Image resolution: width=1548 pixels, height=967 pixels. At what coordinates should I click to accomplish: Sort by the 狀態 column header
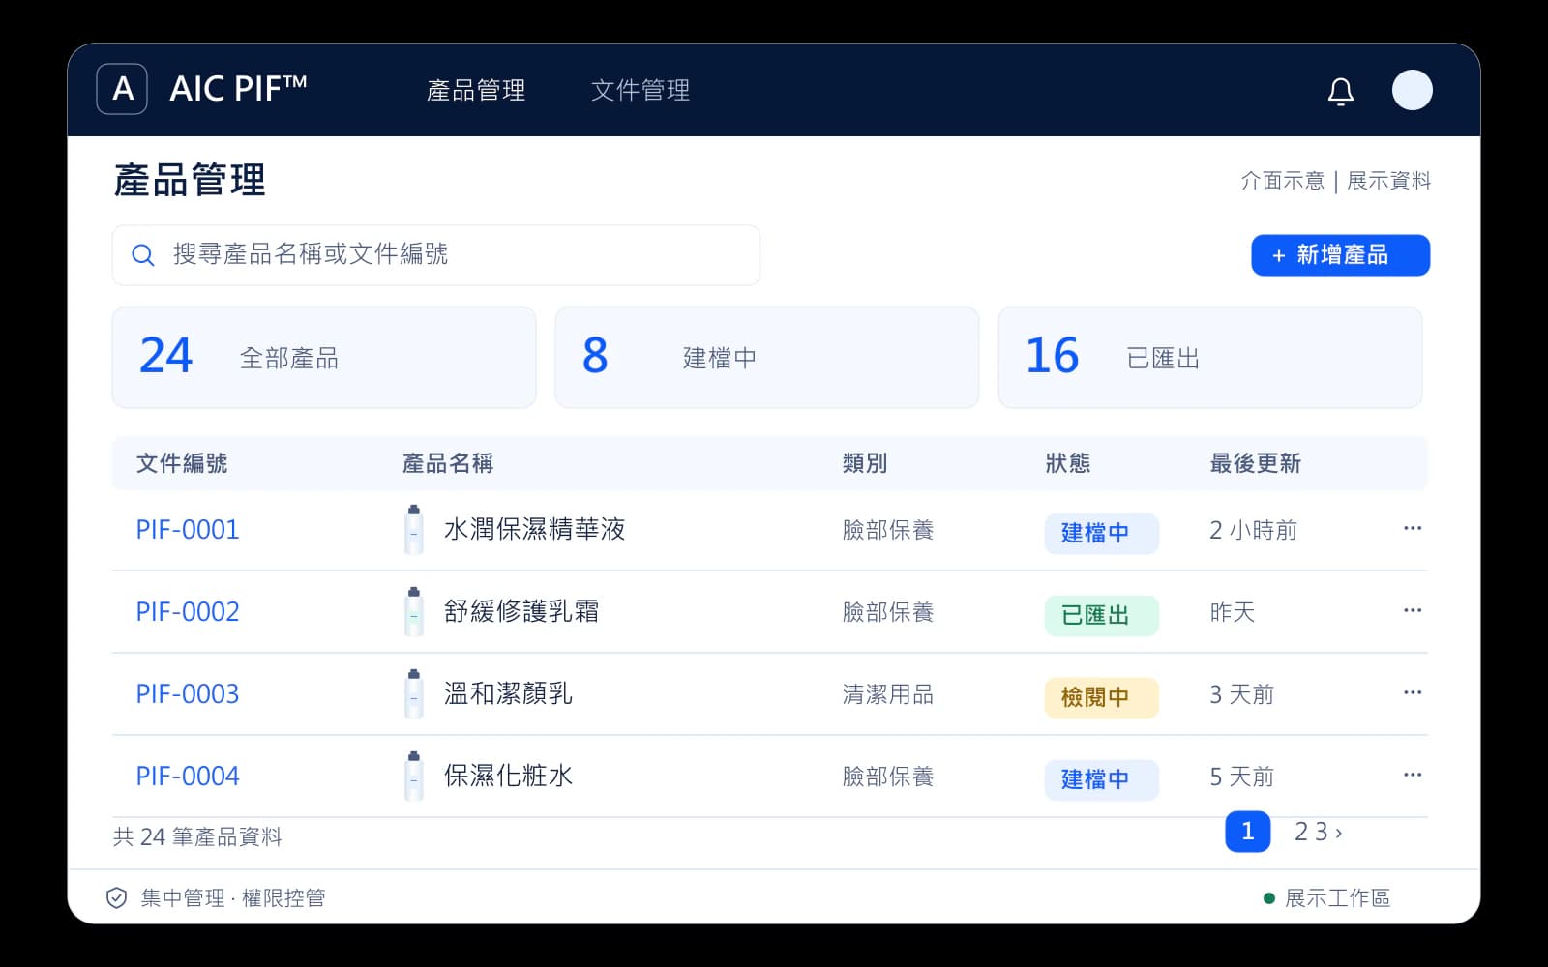[x=1068, y=463]
